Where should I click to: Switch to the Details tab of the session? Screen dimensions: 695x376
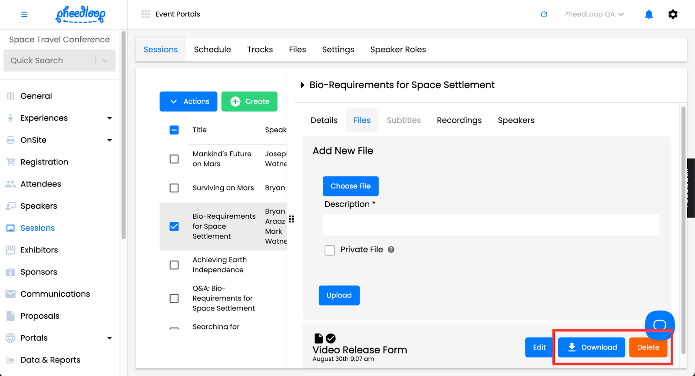(x=324, y=120)
